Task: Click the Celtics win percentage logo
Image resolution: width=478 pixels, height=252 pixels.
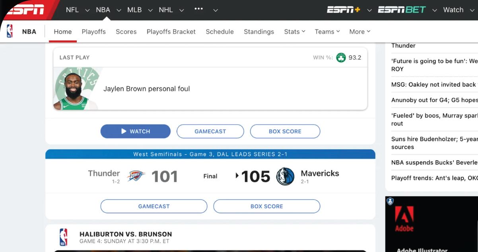Action: (x=341, y=58)
